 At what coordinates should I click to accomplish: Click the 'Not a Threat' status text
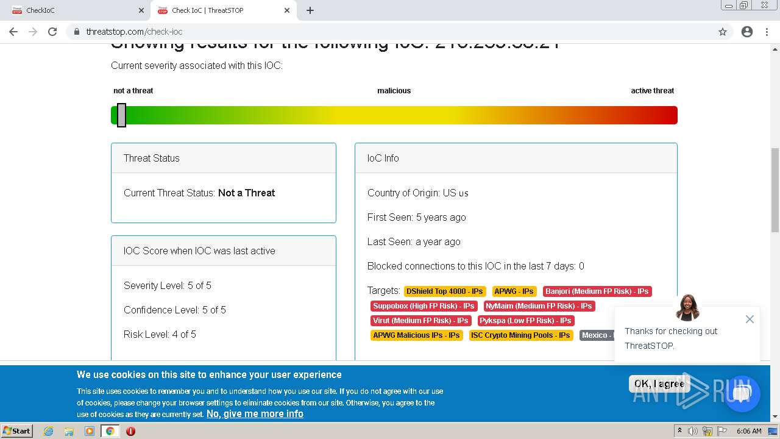point(246,193)
